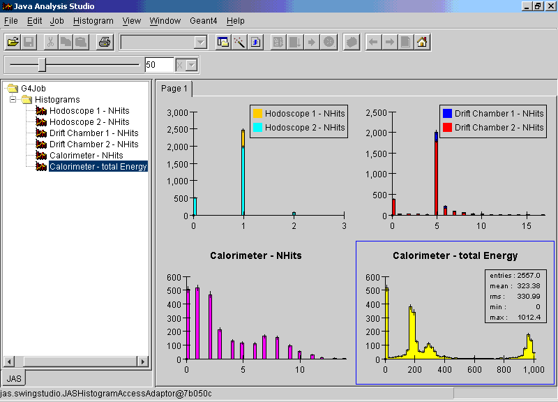Click the slider thumb in the toolbar

(x=42, y=65)
